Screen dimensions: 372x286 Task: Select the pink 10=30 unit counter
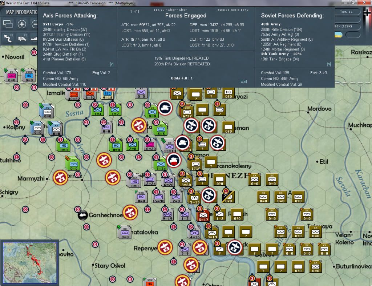coord(150,145)
